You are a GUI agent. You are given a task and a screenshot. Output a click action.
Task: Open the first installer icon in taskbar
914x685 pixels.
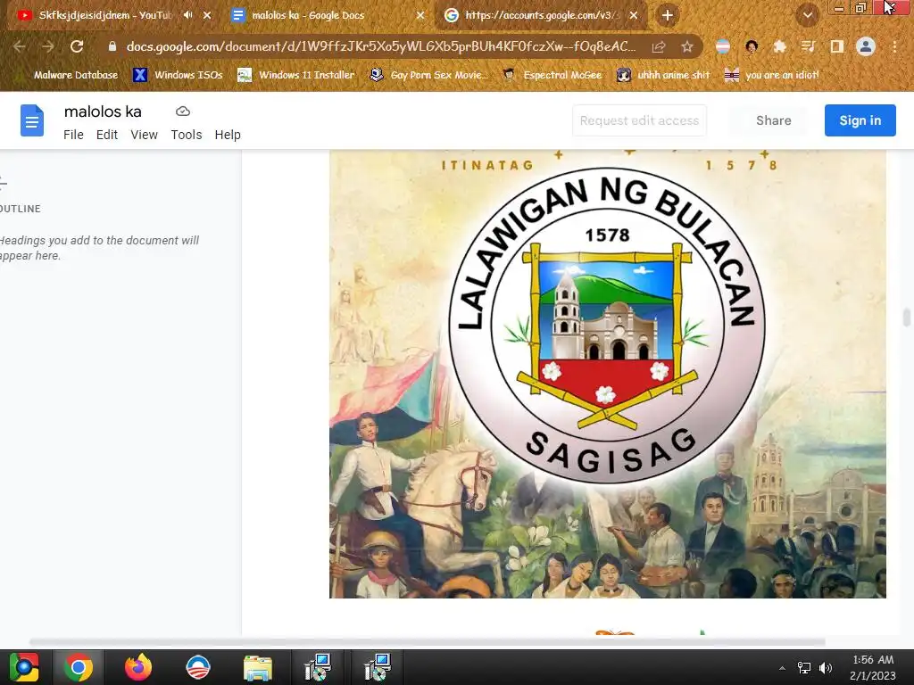318,667
